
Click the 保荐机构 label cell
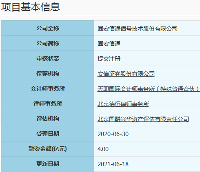(48, 73)
